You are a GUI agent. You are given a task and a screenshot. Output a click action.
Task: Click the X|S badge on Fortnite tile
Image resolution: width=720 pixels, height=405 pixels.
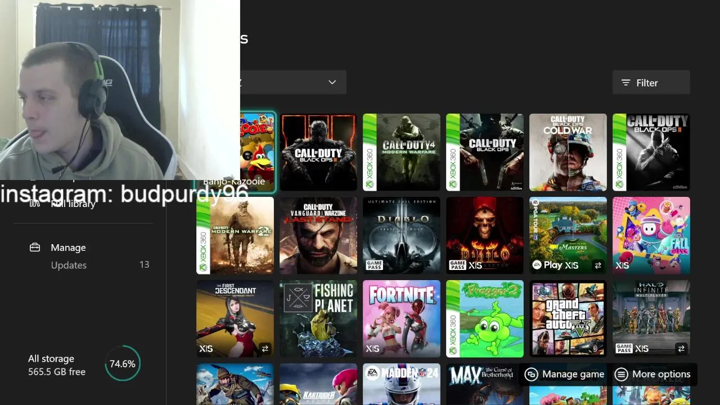[372, 349]
